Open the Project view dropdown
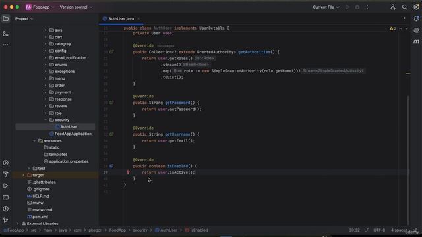 [24, 19]
